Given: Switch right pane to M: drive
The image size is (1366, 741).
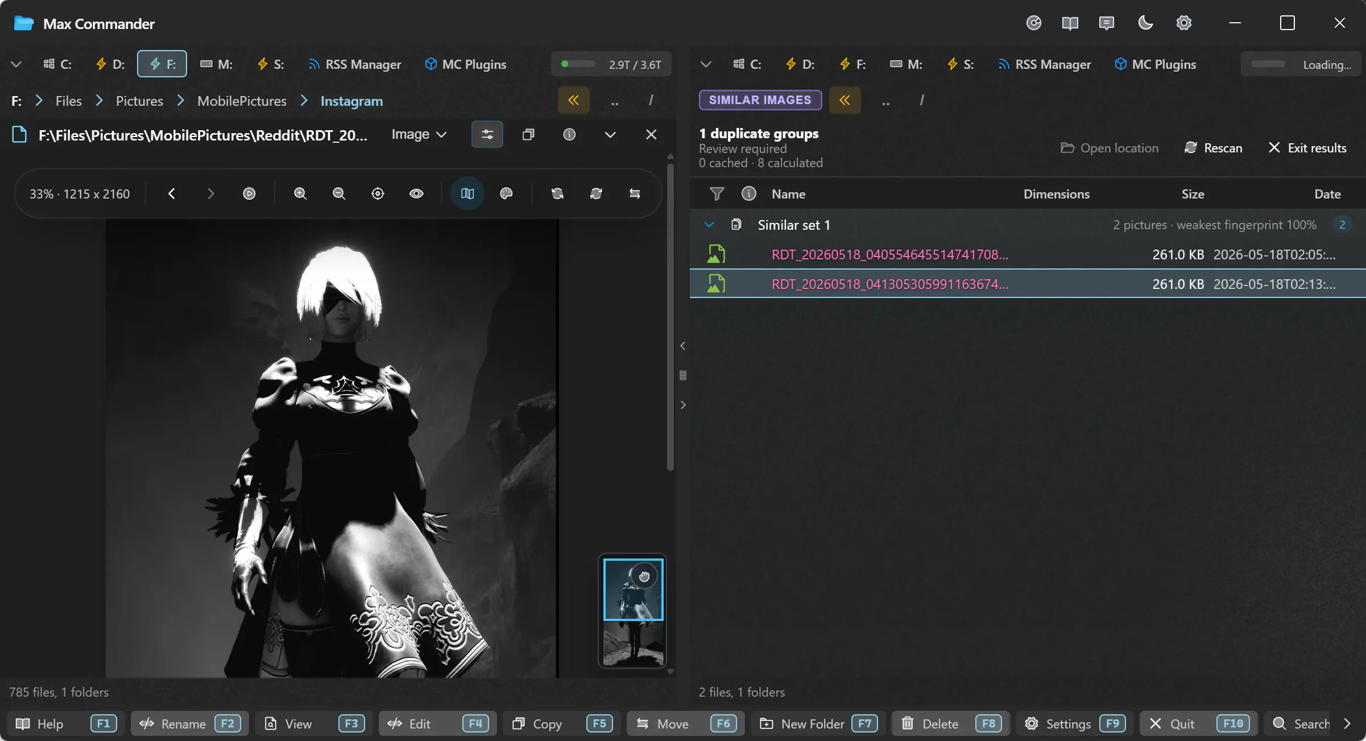Looking at the screenshot, I should pos(906,64).
